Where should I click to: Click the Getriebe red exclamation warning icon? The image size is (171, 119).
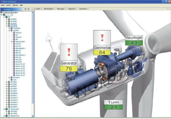[x=102, y=38]
